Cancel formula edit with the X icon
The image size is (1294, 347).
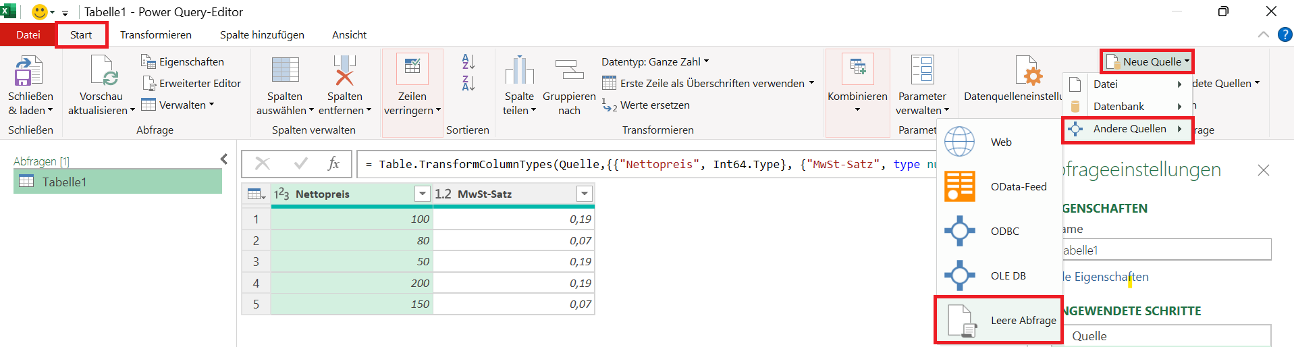click(x=263, y=163)
